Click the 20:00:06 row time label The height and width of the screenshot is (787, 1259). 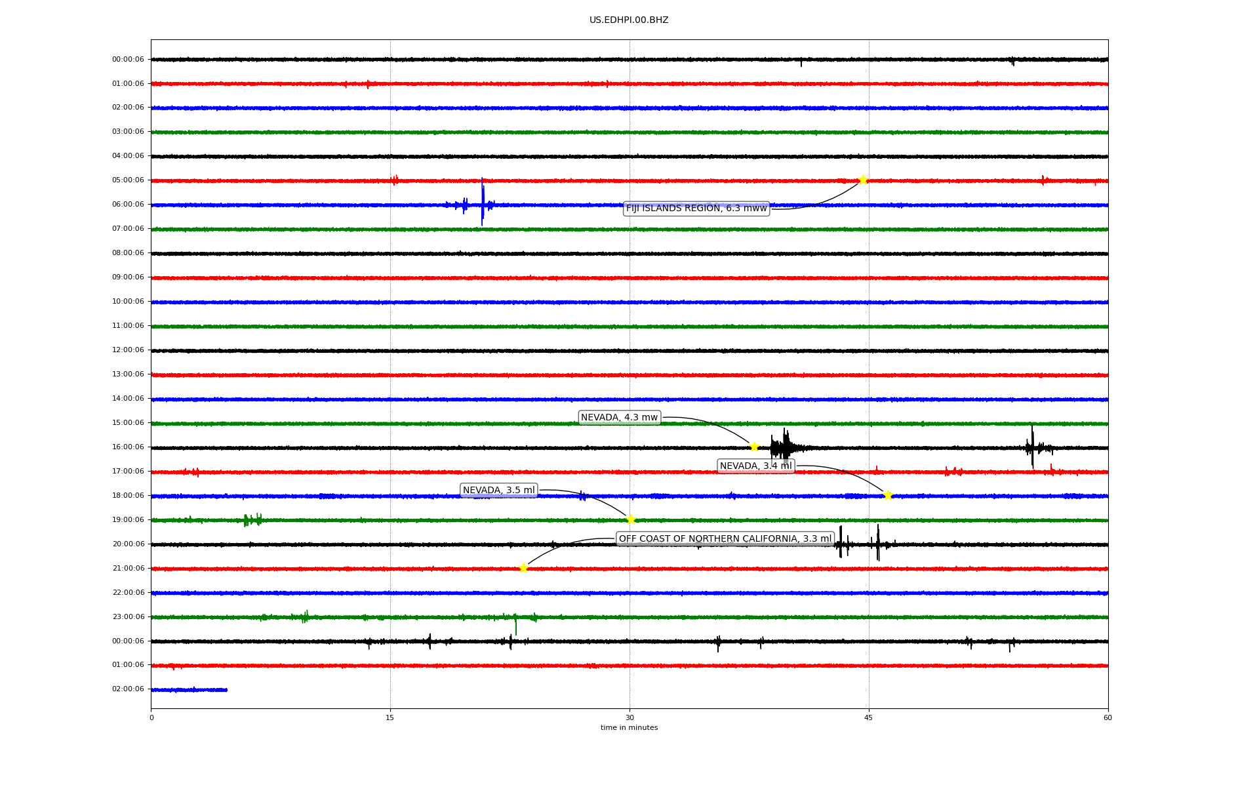coord(128,544)
